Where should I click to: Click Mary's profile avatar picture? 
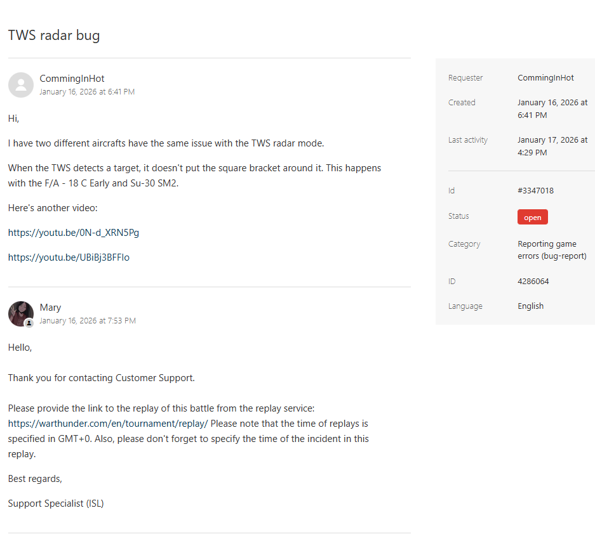[x=20, y=313]
